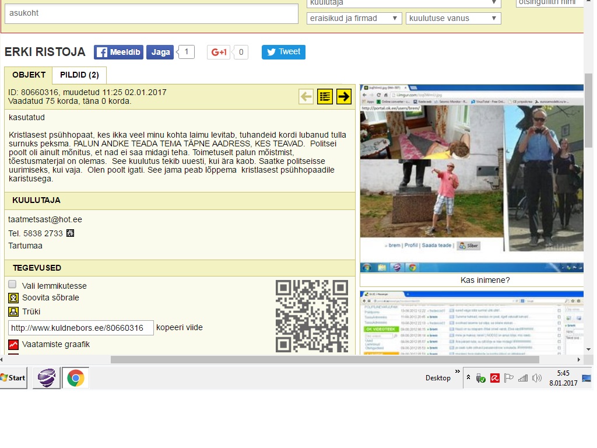
Task: Tick the Vali lemmikutesse checkbox
Action: 13,284
